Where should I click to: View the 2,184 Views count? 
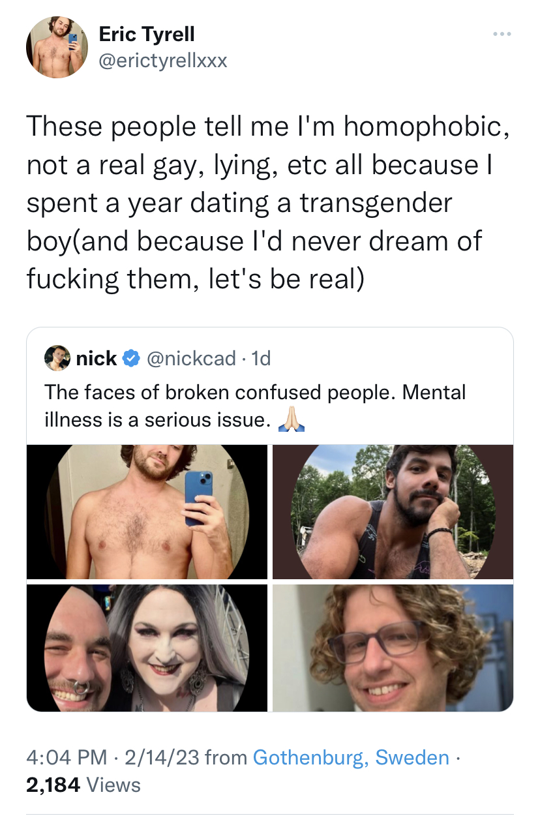(x=83, y=784)
